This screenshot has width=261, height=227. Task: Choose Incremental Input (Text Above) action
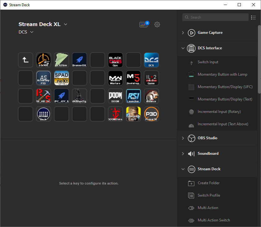tap(218, 124)
